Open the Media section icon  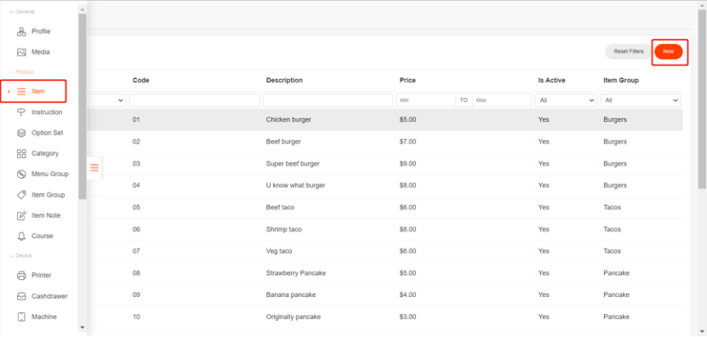tap(21, 52)
